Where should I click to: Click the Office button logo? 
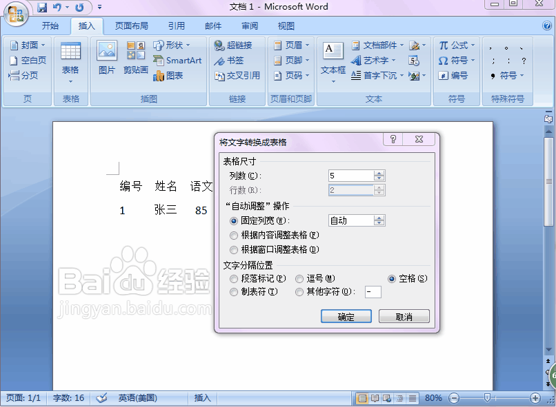pos(16,14)
